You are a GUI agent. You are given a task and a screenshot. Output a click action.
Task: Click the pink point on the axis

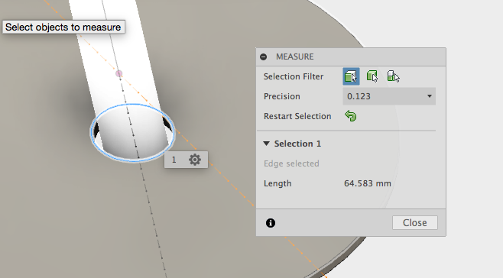(118, 74)
